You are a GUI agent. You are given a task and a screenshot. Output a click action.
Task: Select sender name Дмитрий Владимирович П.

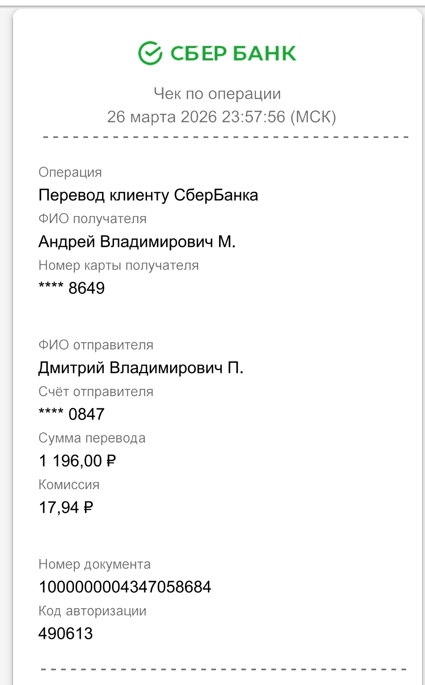click(x=141, y=368)
